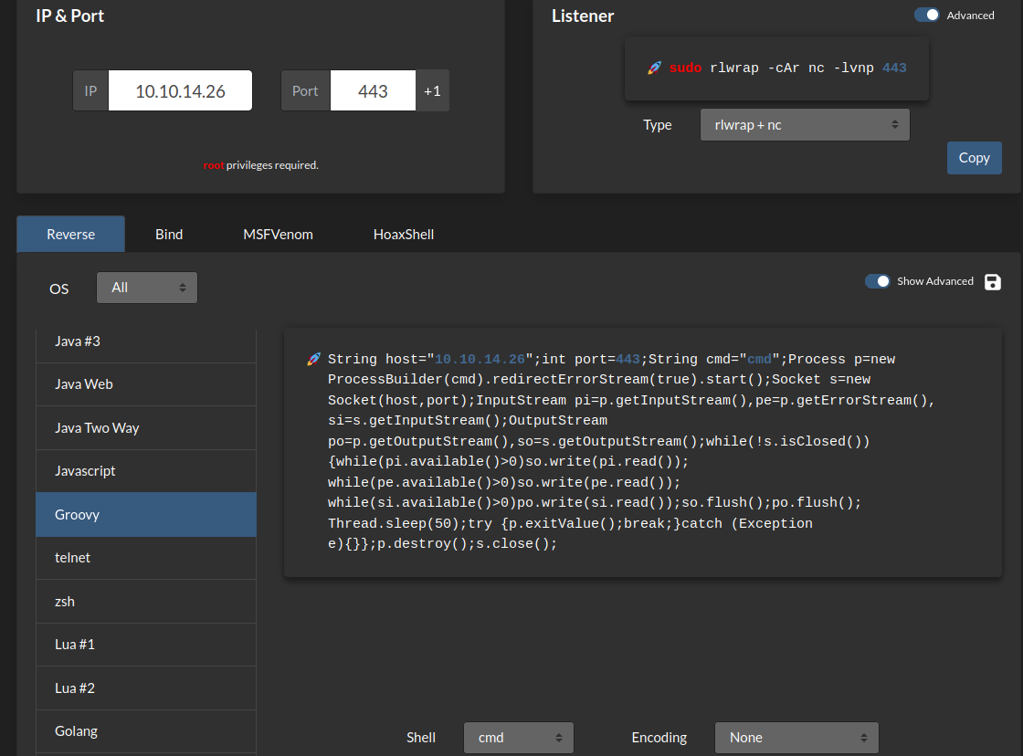Select Groovy payload

(x=146, y=515)
